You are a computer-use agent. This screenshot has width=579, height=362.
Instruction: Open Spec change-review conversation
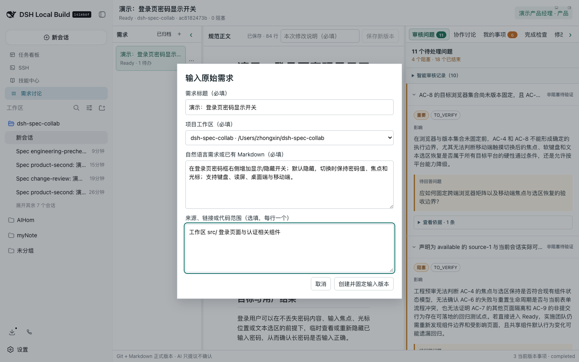pyautogui.click(x=56, y=179)
